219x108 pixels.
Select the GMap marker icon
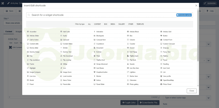pyautogui.click(x=61, y=64)
